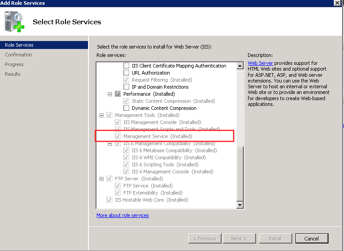The width and height of the screenshot is (344, 251).
Task: Collapse IIS 6 Management Compatibility node
Action: [110, 144]
